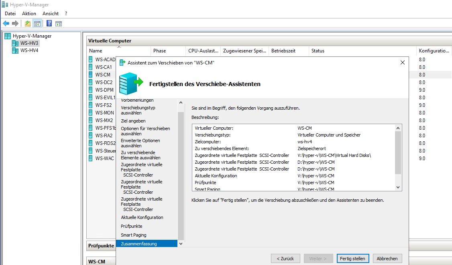Click the Forward arrow toolbar icon
This screenshot has height=265, width=452.
pyautogui.click(x=15, y=24)
